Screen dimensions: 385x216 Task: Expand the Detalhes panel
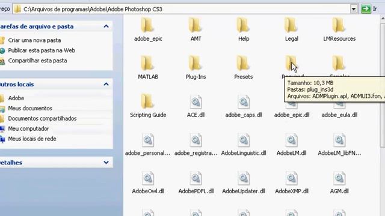coord(106,163)
